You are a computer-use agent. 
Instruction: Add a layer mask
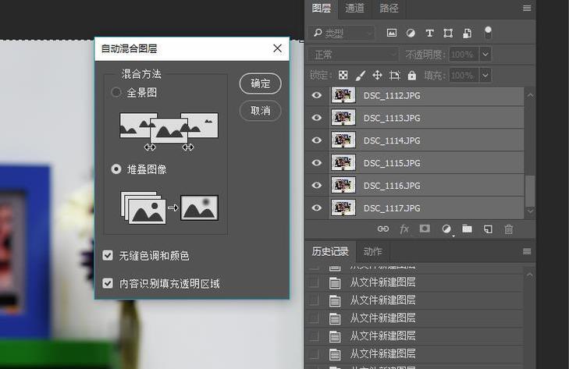point(425,229)
